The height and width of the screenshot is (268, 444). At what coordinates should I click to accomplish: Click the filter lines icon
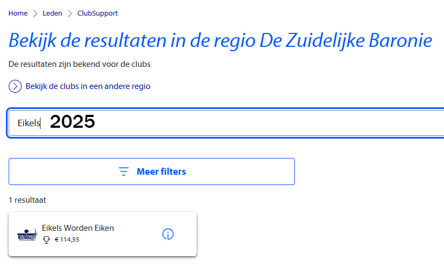[x=124, y=172]
